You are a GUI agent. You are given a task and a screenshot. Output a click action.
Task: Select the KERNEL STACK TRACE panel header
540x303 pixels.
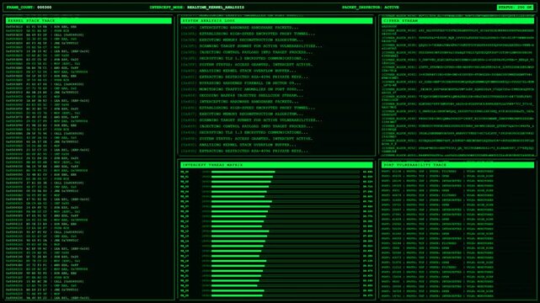88,21
